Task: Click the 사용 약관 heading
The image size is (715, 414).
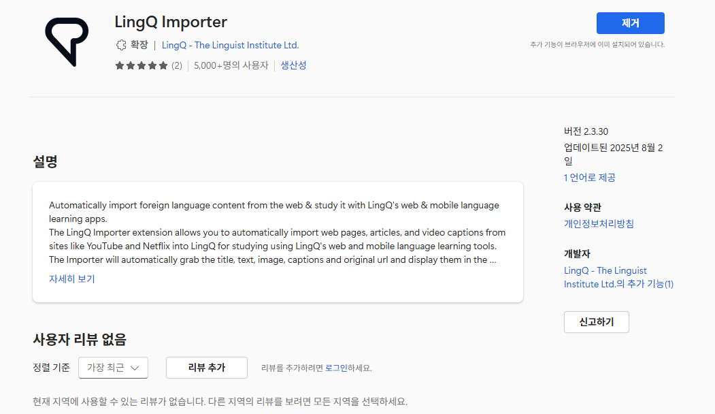Action: [x=582, y=208]
